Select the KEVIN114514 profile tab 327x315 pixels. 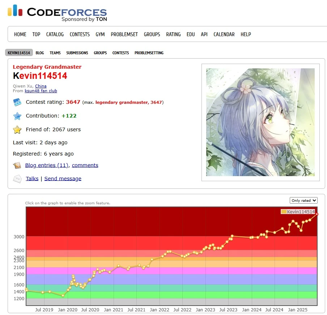click(x=19, y=53)
